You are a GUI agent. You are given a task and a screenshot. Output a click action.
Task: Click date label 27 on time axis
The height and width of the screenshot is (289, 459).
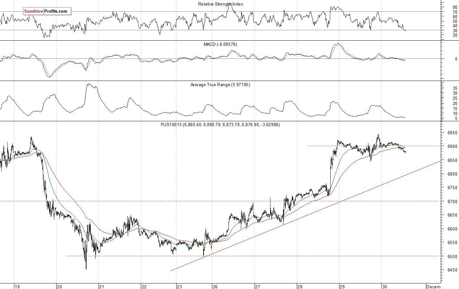pyautogui.click(x=257, y=287)
